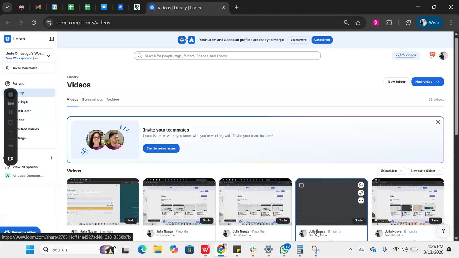Open the 2 min video thumbnail
459x258 pixels.
point(255,202)
